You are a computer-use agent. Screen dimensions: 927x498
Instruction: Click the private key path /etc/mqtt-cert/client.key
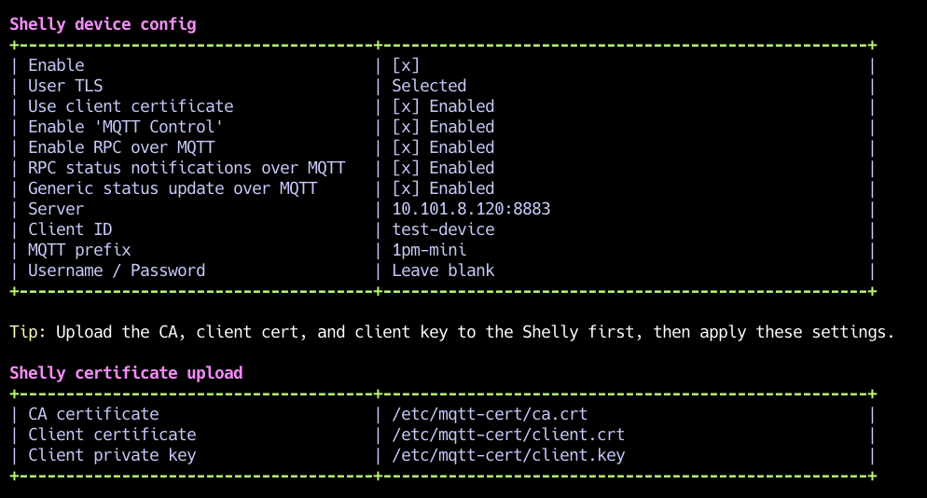point(508,455)
